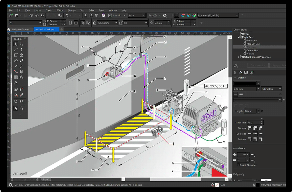Screen dimensions: 292x192
Task: Select the Zoom magnifier tool
Action: [x=16, y=102]
